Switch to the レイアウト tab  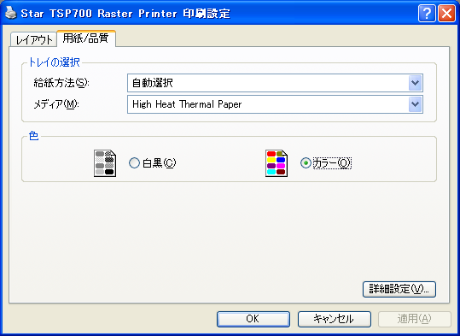click(33, 39)
